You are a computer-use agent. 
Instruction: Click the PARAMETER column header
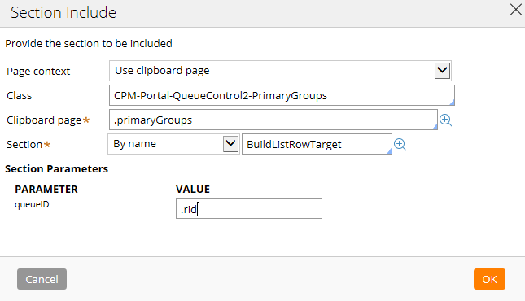pyautogui.click(x=46, y=190)
